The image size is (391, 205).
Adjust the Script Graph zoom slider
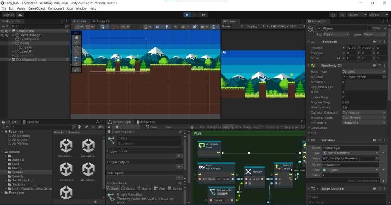192,127
